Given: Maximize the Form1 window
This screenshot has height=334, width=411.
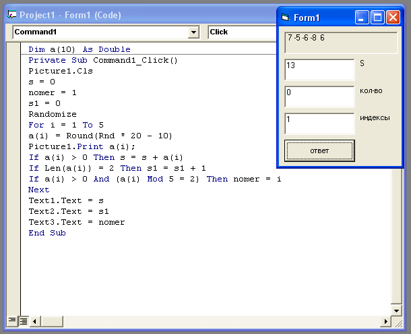Looking at the screenshot, I should click(378, 18).
